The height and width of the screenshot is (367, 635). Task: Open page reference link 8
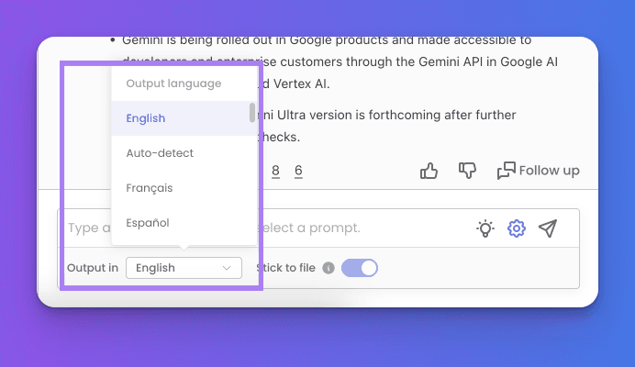click(276, 171)
